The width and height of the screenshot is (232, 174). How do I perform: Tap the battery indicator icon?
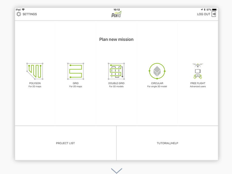pos(214,10)
